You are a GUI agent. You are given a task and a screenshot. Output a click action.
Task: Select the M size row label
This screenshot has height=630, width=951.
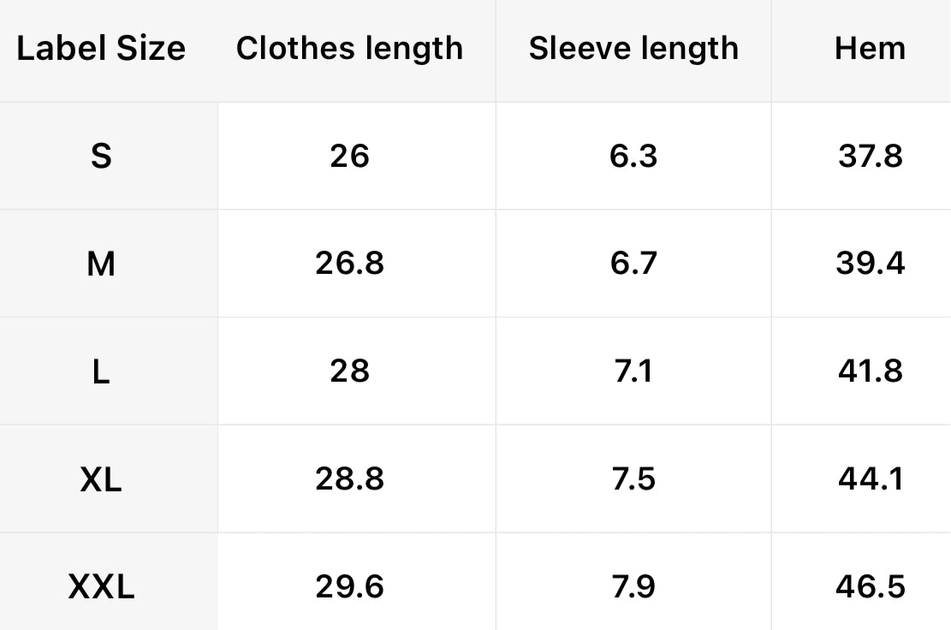101,264
